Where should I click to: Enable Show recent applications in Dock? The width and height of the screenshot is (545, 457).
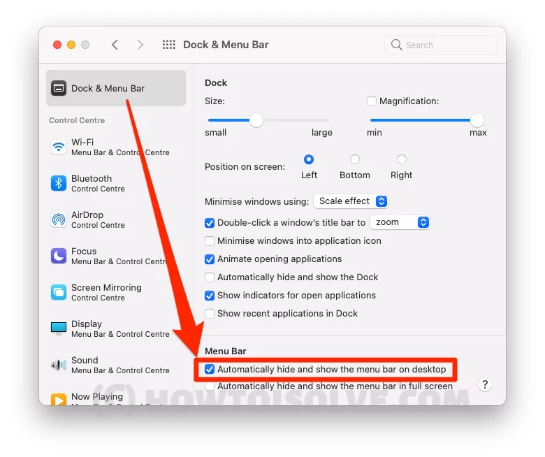210,314
